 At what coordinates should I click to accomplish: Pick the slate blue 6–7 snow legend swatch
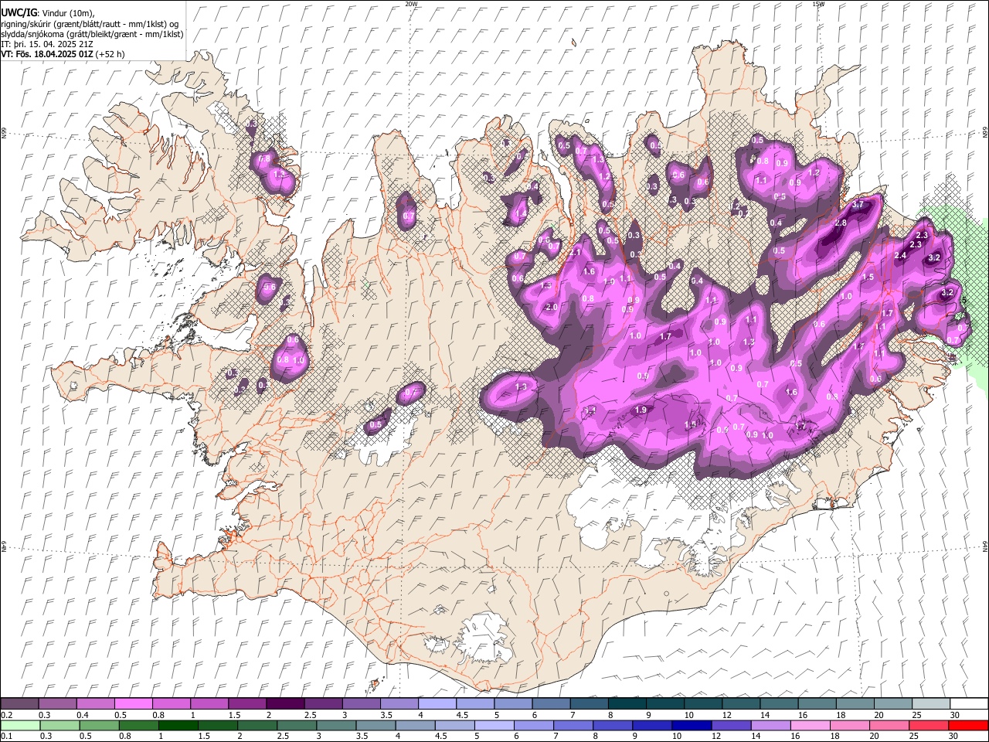coord(551,703)
